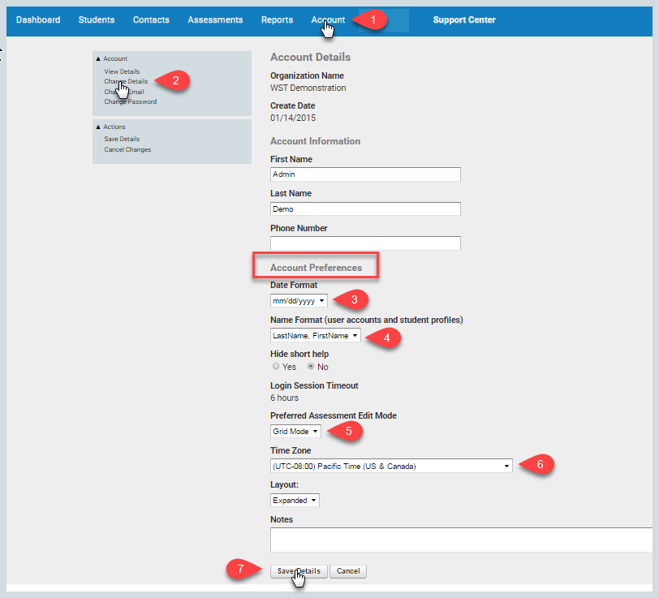Viewport: 659px width, 598px height.
Task: Click the First Name input field
Action: 365,174
